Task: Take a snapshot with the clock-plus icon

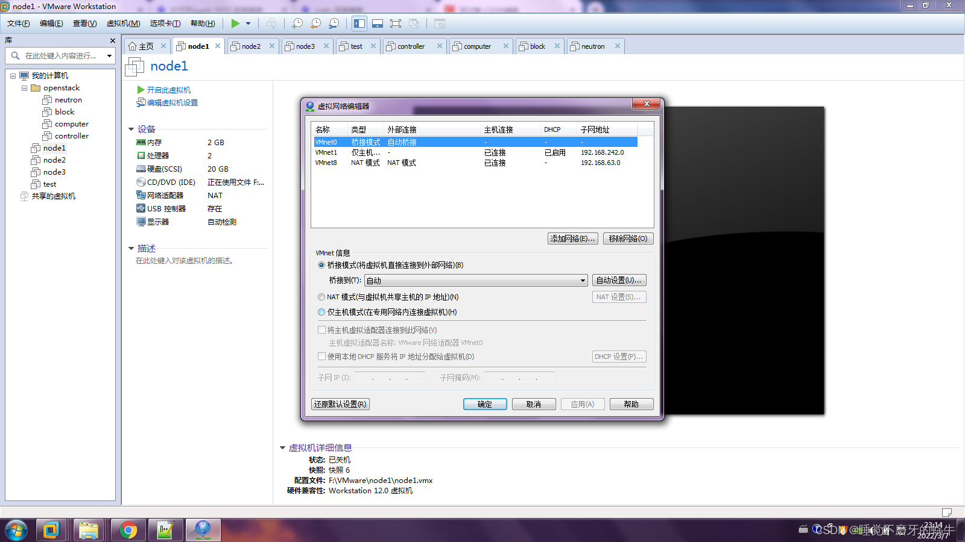Action: 297,23
